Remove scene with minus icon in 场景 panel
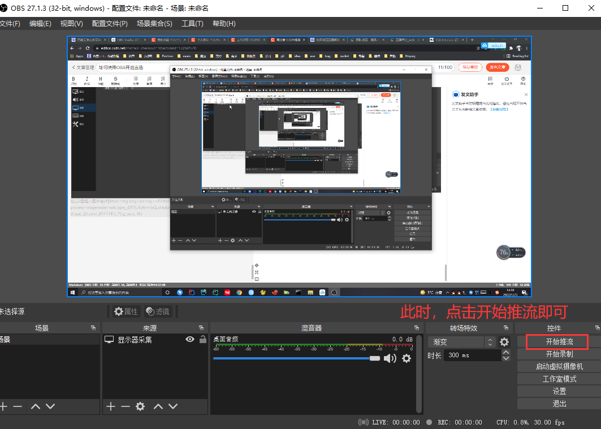This screenshot has height=429, width=601. [x=18, y=406]
